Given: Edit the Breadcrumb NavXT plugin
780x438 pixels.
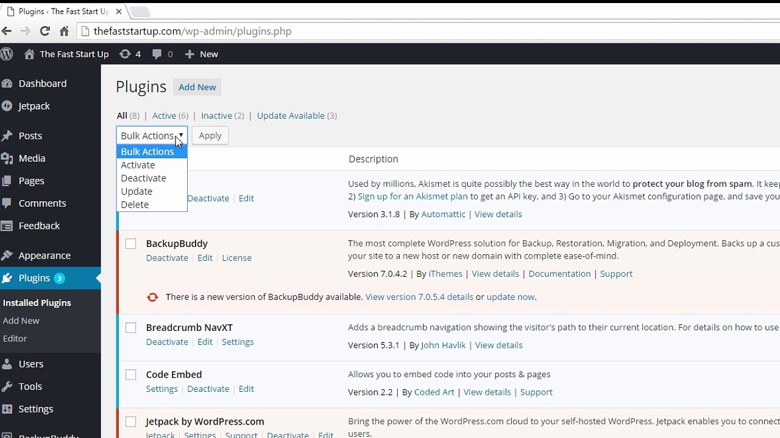Looking at the screenshot, I should coord(205,342).
